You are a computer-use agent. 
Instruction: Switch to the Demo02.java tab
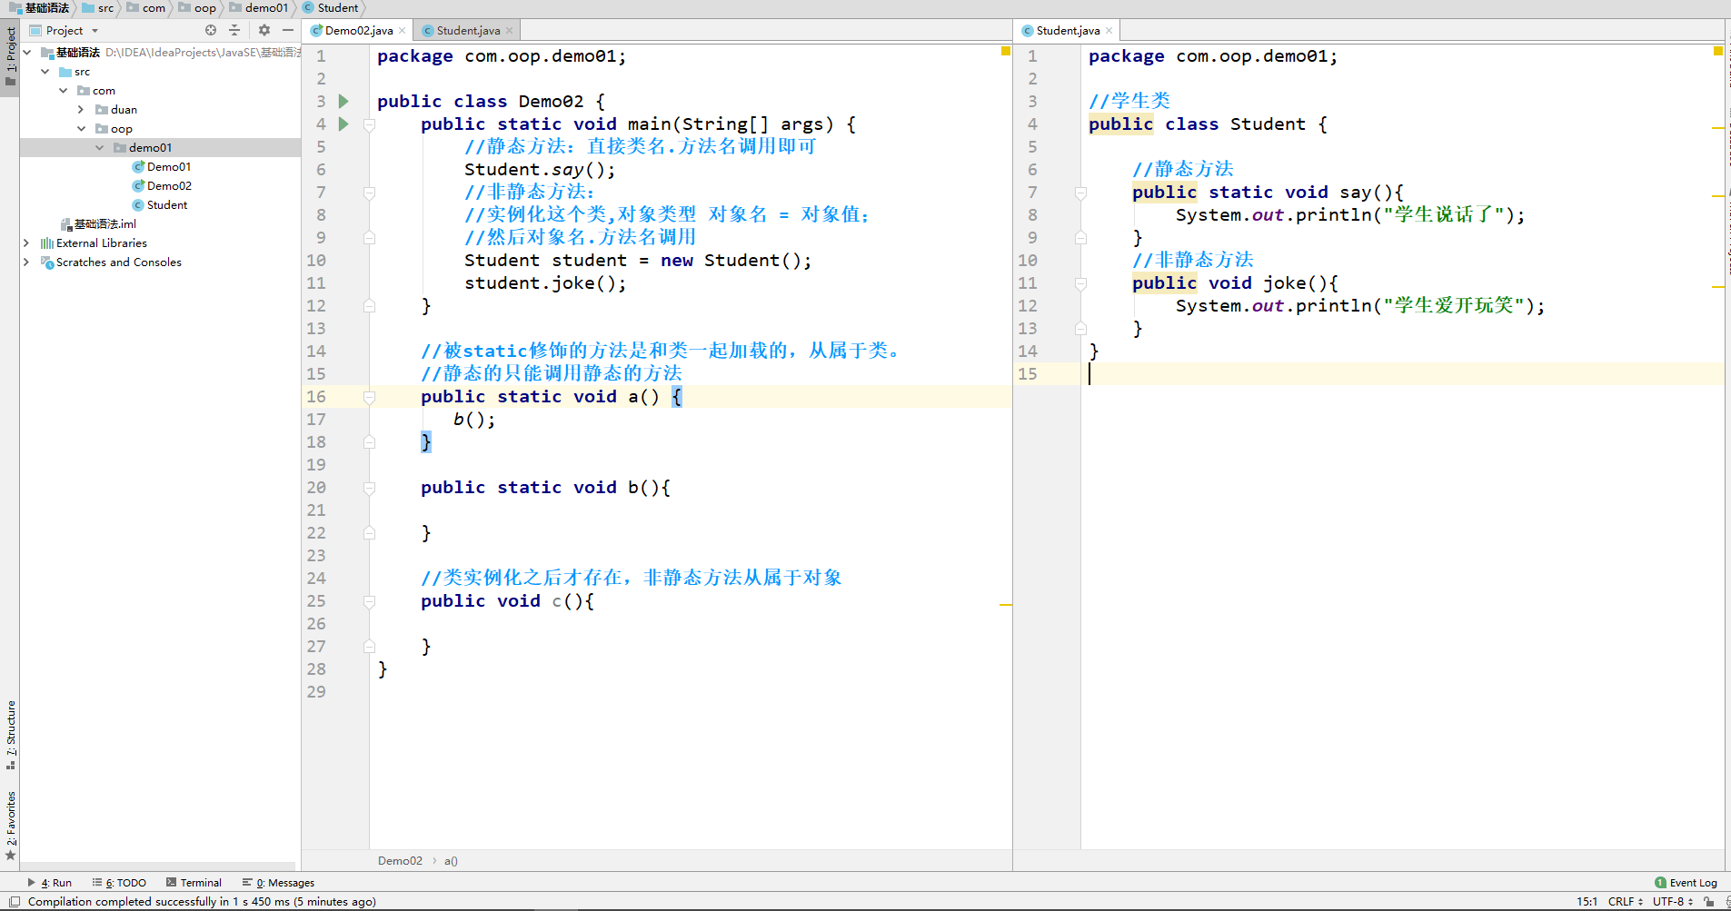[x=358, y=31]
